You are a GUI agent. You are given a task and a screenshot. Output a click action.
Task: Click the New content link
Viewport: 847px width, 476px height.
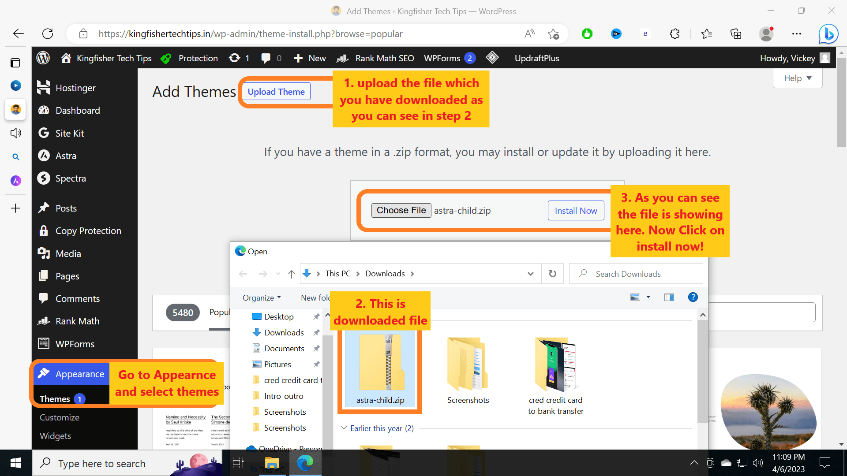(x=309, y=58)
